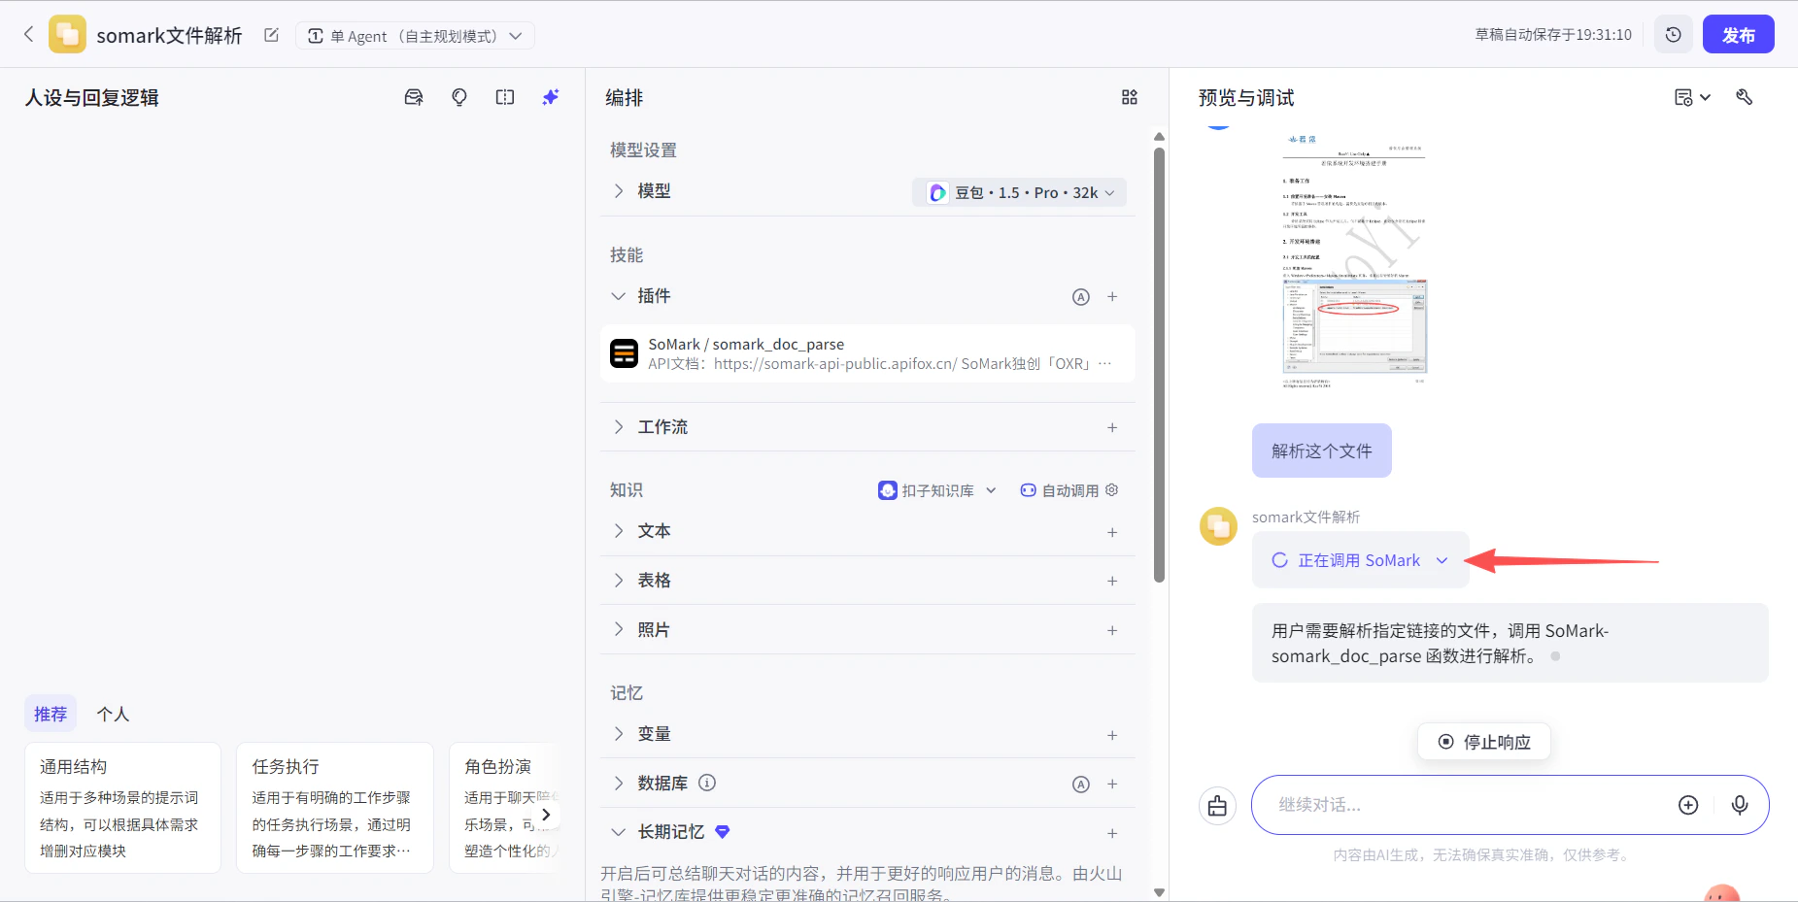1798x902 pixels.
Task: Click the 发布 publish button
Action: pos(1738,35)
